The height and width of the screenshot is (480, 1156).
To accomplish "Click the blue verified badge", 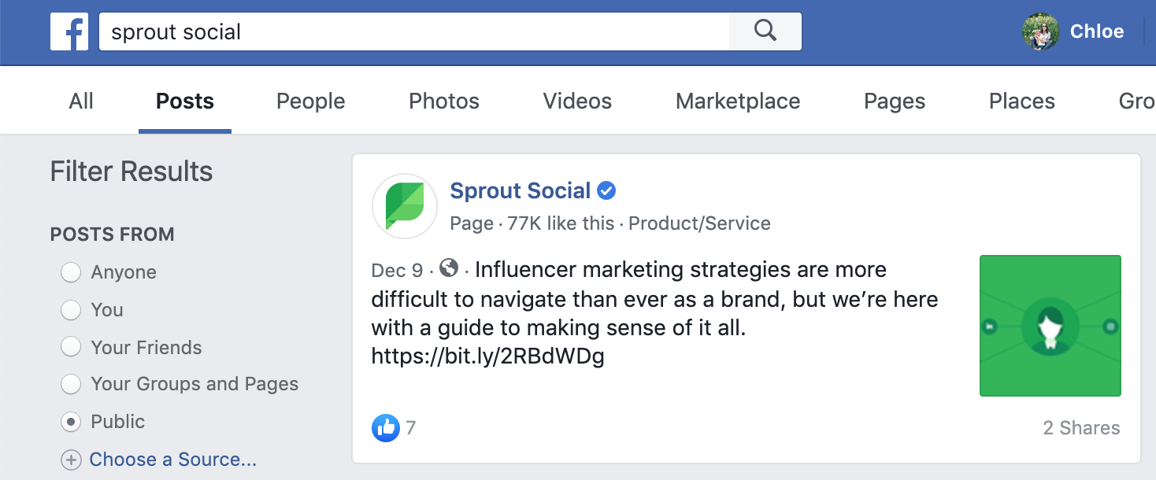I will pyautogui.click(x=606, y=190).
